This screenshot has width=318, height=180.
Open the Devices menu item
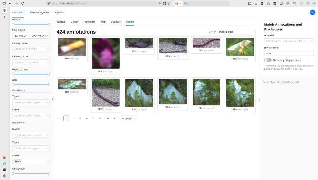coord(59,12)
